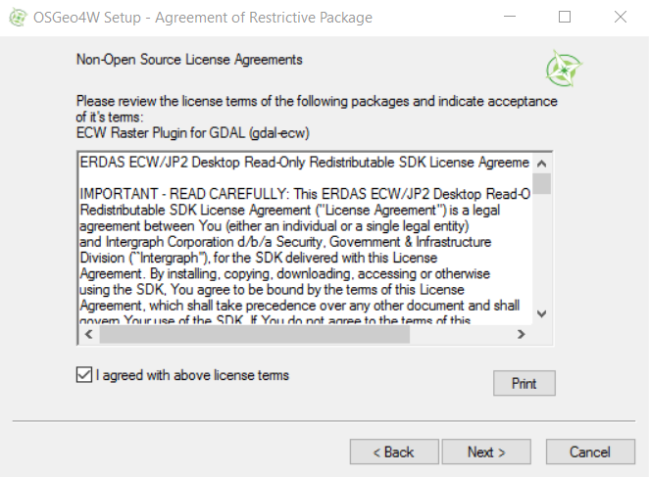Click the "I agreed with above license terms" label
Image resolution: width=649 pixels, height=477 pixels.
click(x=192, y=375)
